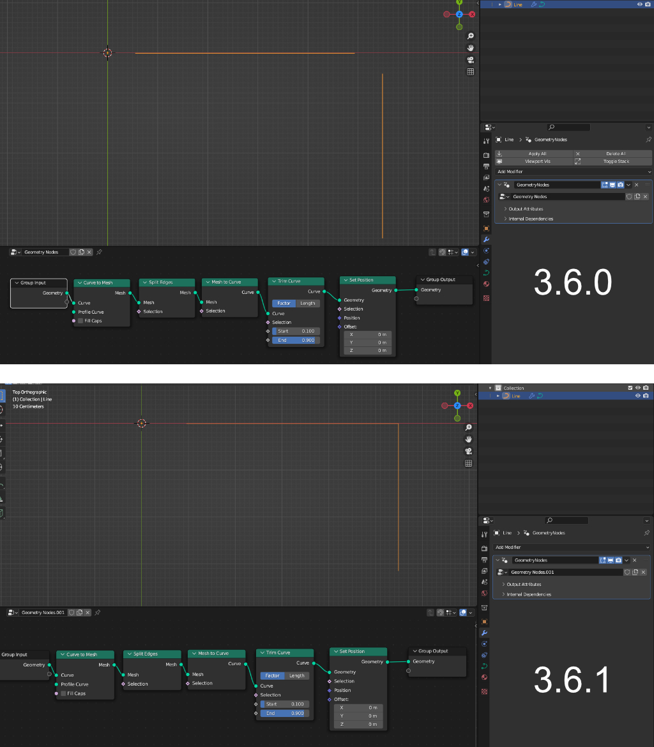Toggle orthographic grid gizmo in the 3.6.1 viewport
This screenshot has width=654, height=747.
pos(468,463)
